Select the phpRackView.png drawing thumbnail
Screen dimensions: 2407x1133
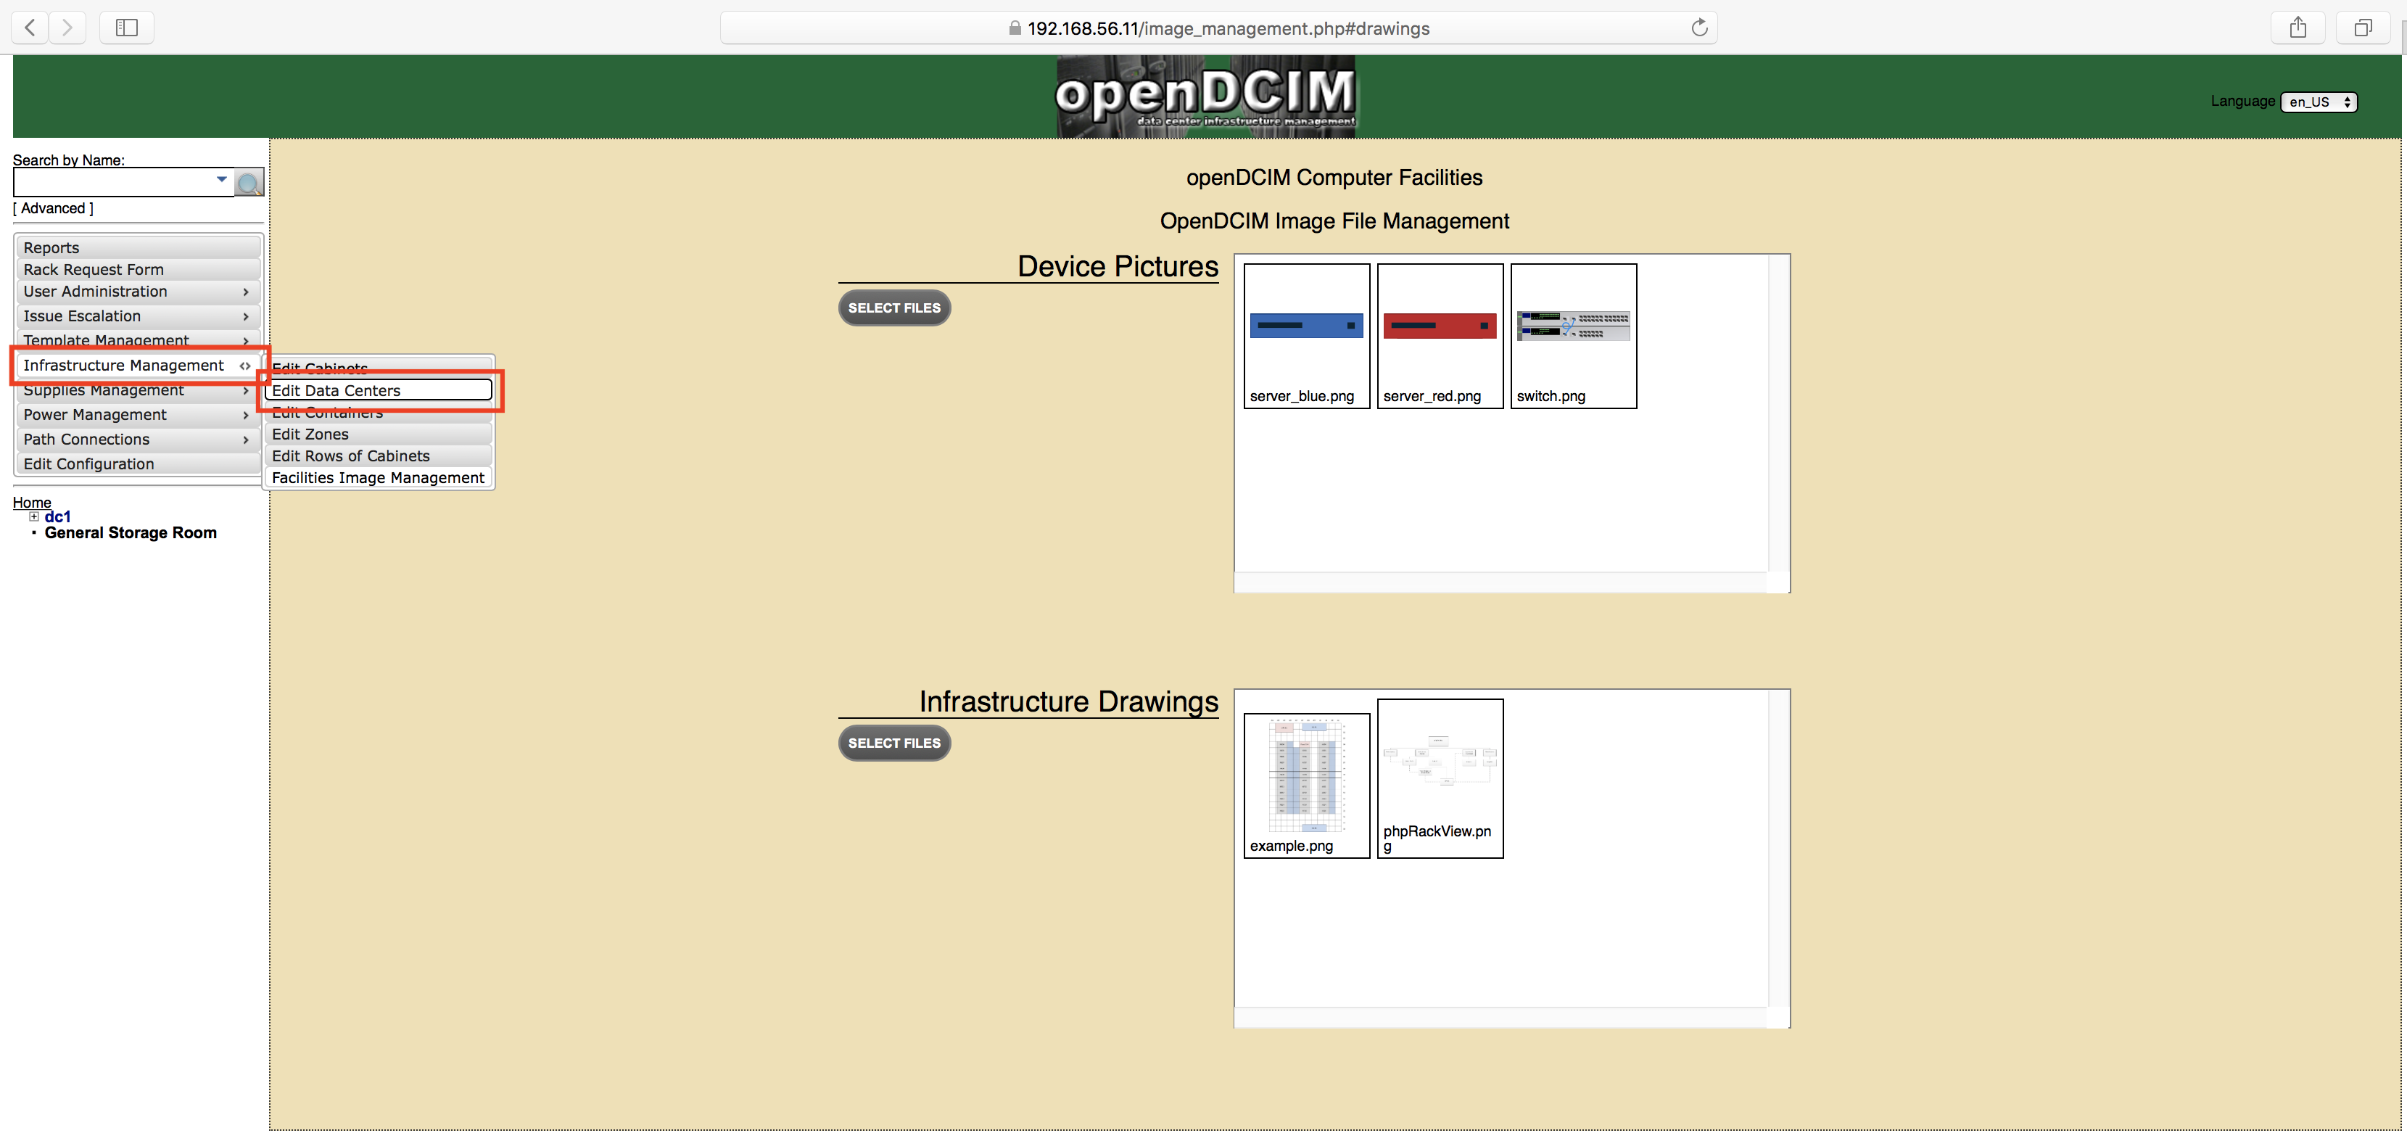[1440, 779]
